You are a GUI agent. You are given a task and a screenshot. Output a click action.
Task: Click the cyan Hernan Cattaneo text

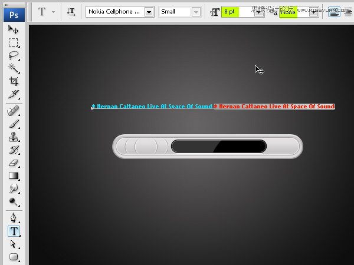point(152,107)
